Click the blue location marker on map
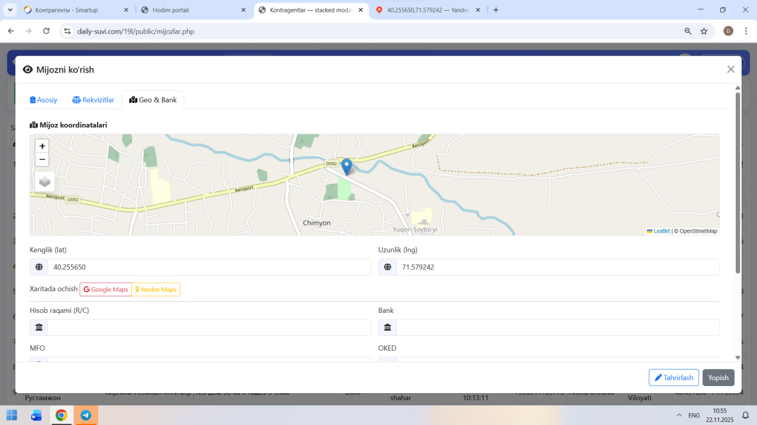 (x=347, y=166)
